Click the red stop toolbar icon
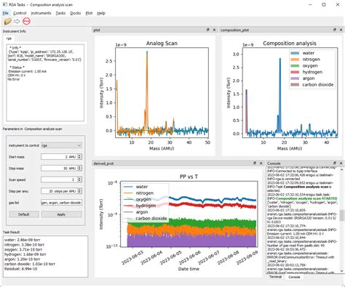The height and width of the screenshot is (287, 345). 26,21
